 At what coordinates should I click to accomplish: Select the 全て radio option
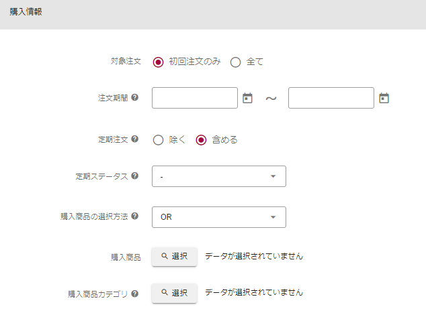[235, 62]
